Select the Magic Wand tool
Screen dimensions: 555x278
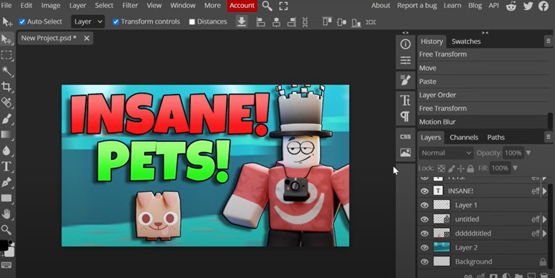pos(6,71)
